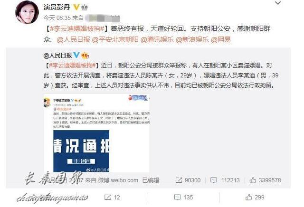Click the gold verified V badge

(76, 7)
